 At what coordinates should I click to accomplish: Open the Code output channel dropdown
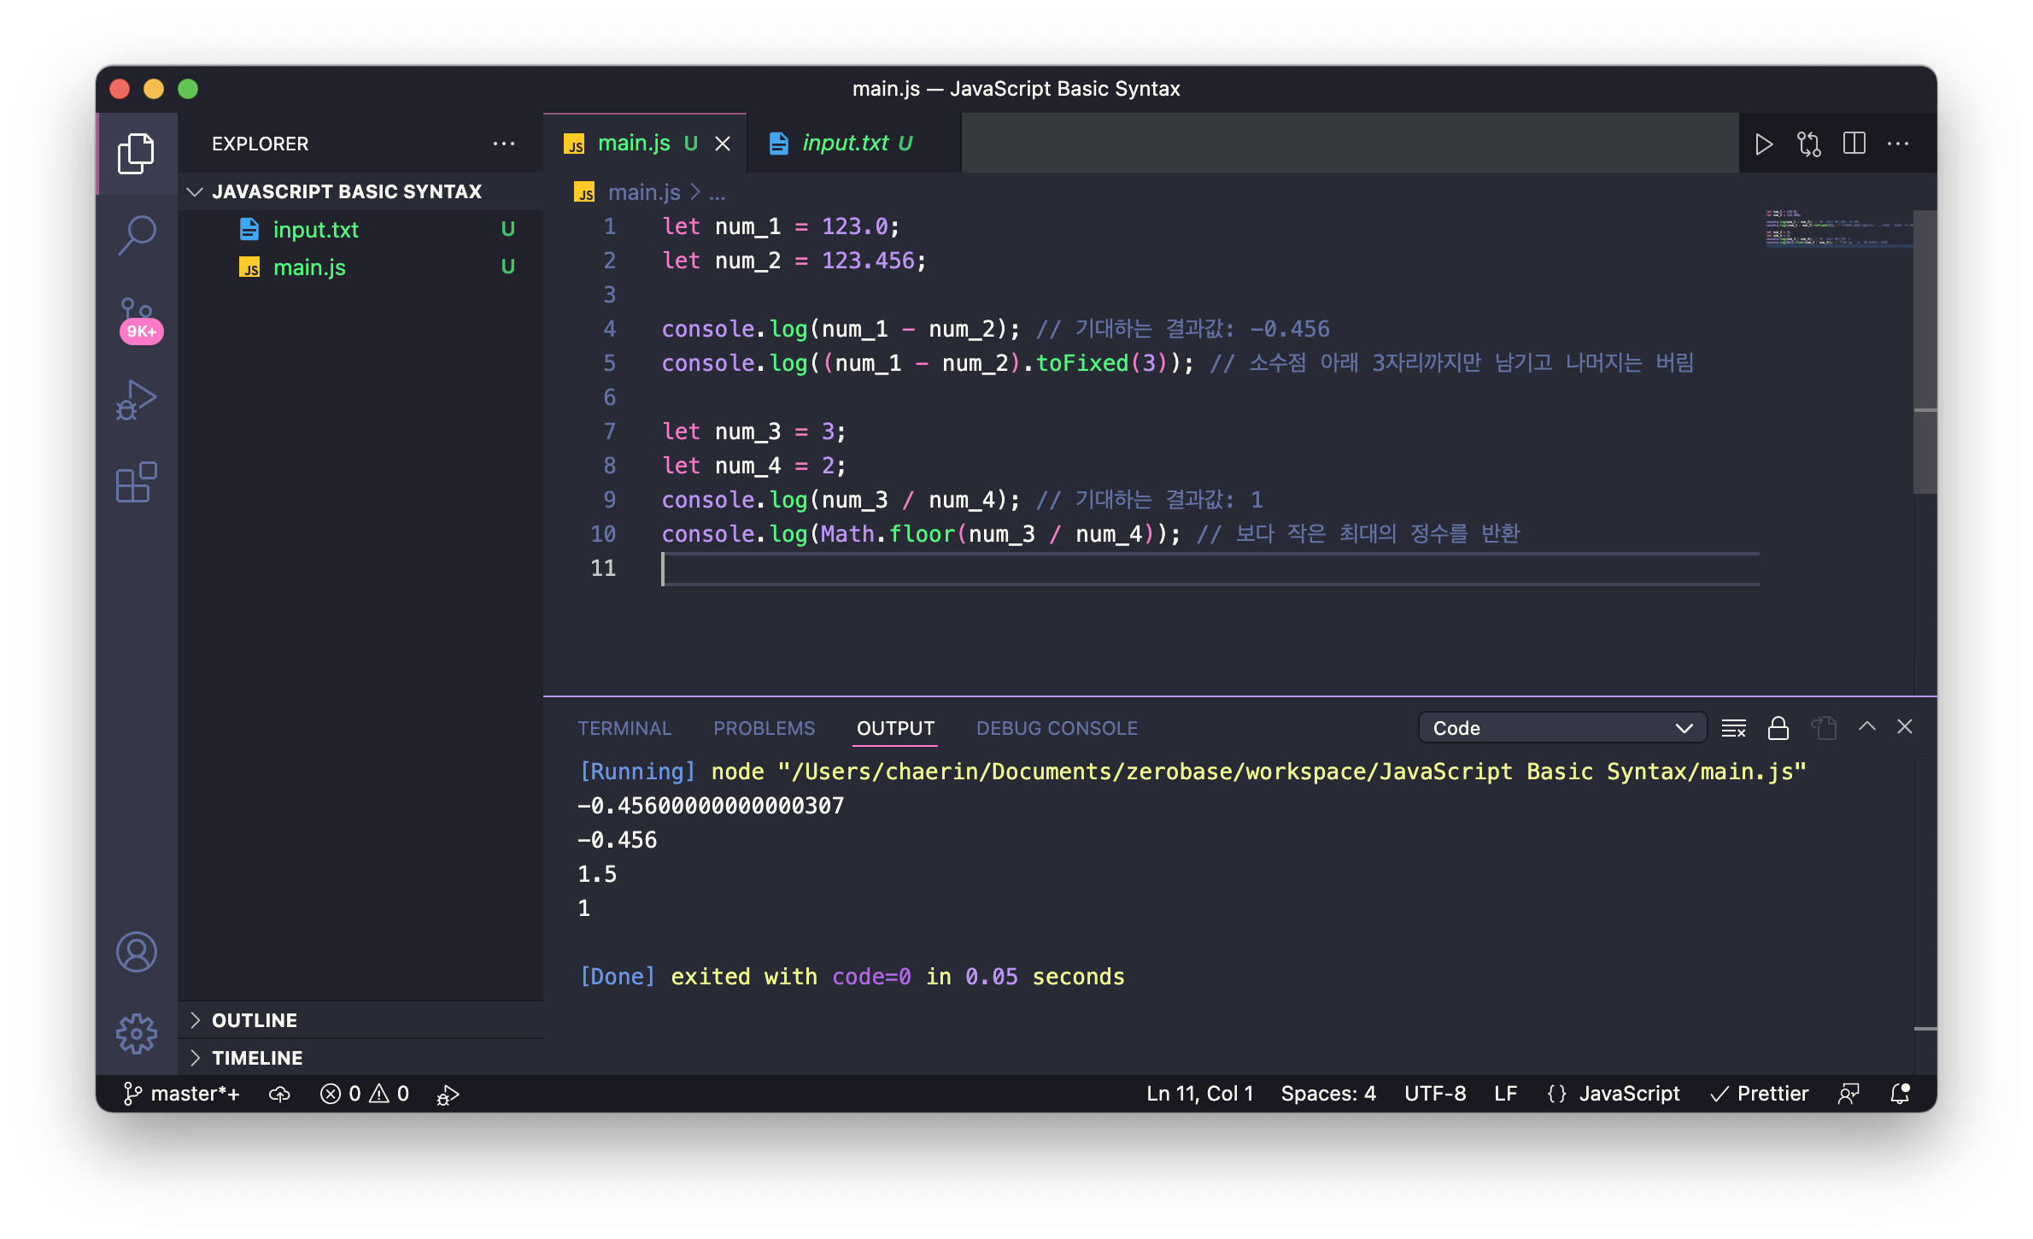click(1561, 728)
